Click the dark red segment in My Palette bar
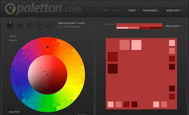 [x=145, y=28]
